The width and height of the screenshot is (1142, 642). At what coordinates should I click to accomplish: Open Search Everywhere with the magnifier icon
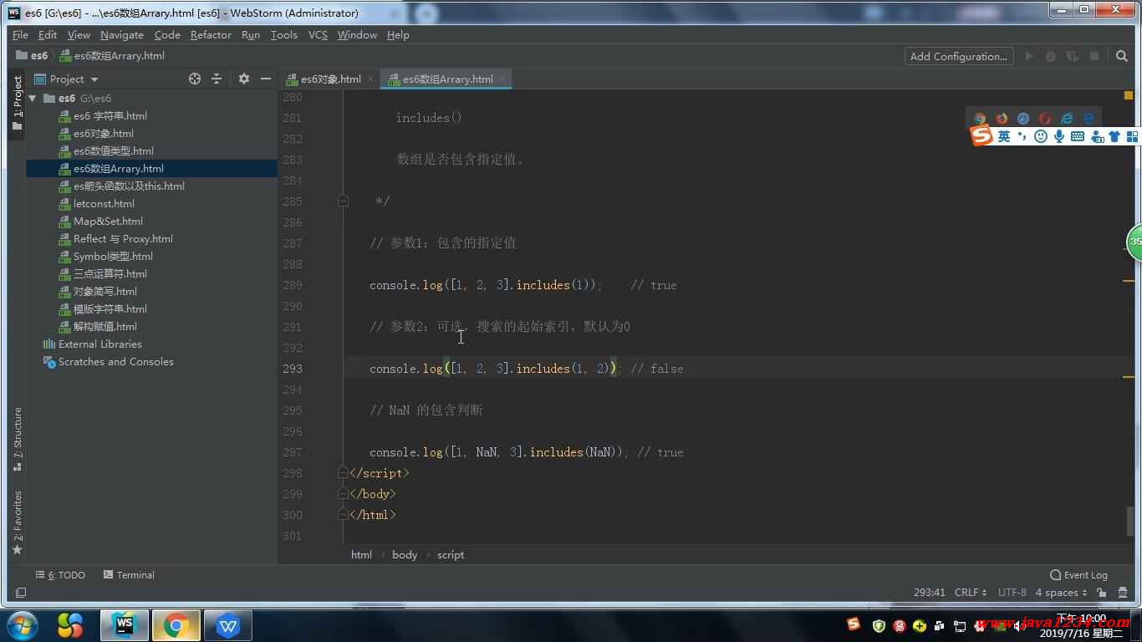pos(1122,56)
